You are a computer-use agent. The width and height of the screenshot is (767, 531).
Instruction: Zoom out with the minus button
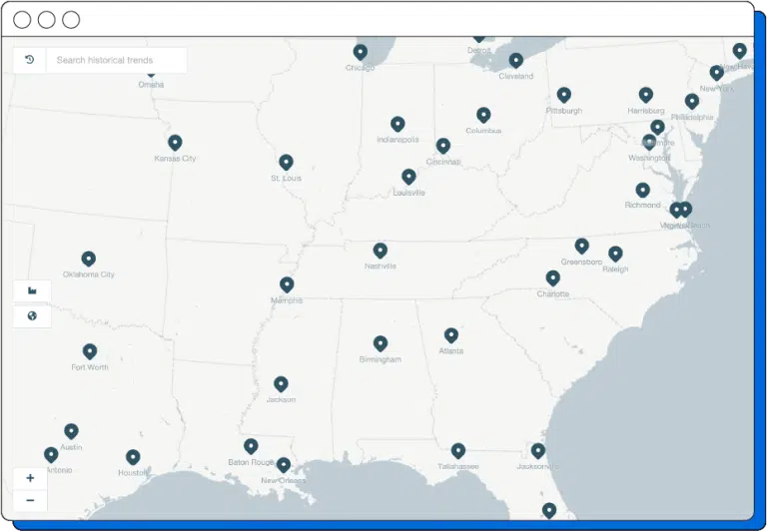click(x=30, y=500)
